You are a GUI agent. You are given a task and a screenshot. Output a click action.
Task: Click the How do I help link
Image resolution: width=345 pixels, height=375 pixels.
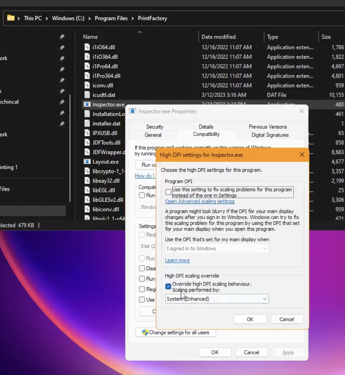pyautogui.click(x=144, y=176)
